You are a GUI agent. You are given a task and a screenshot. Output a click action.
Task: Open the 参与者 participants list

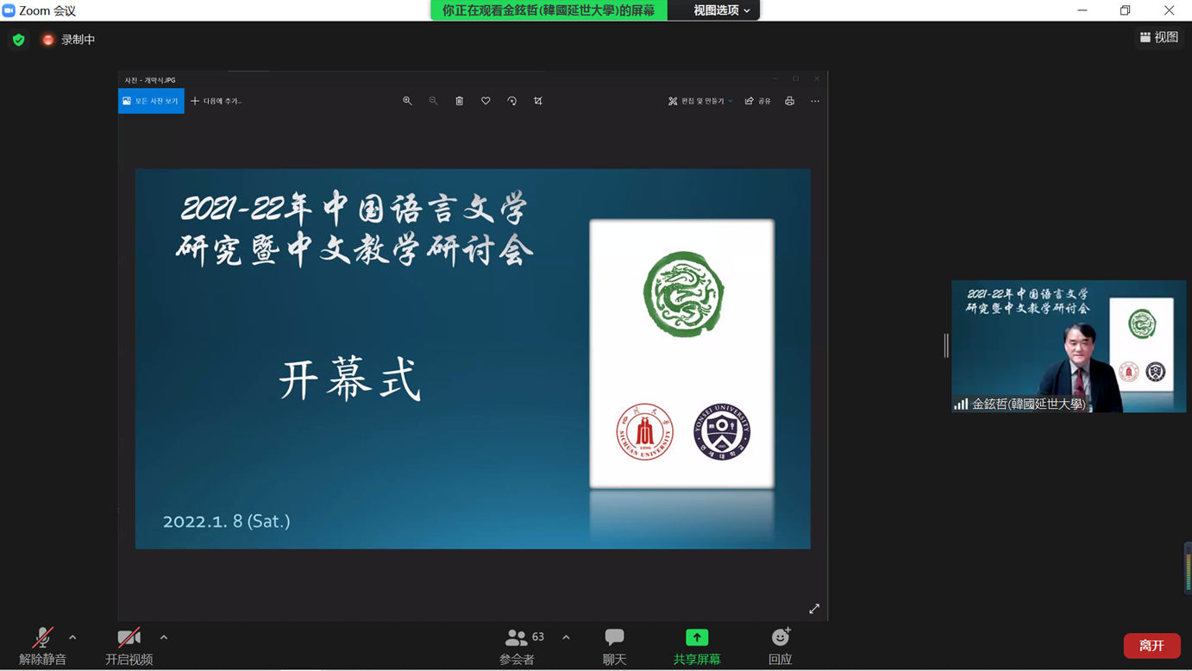518,643
